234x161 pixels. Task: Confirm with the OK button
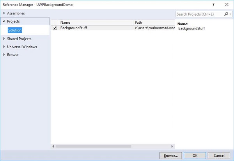click(x=195, y=155)
